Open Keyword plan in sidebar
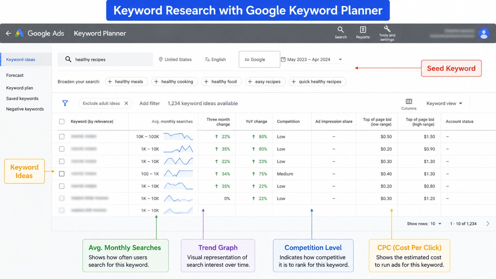This screenshot has height=279, width=496. (20, 88)
